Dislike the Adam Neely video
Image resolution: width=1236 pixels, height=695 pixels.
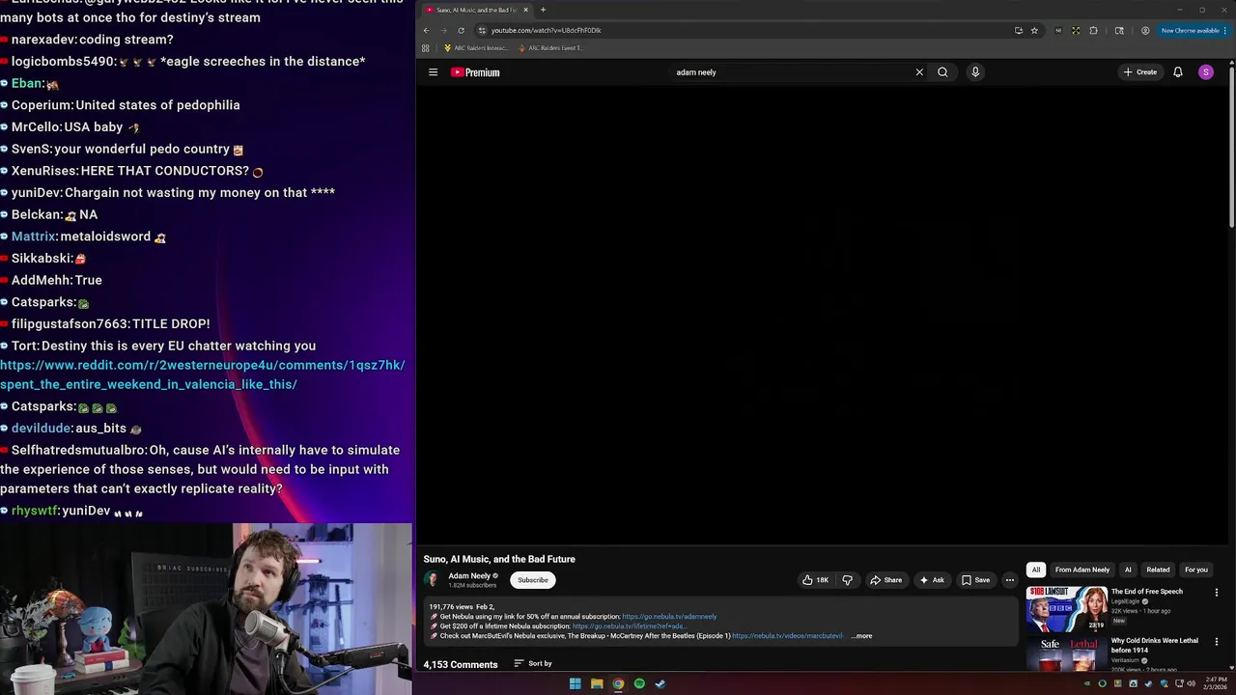(847, 580)
